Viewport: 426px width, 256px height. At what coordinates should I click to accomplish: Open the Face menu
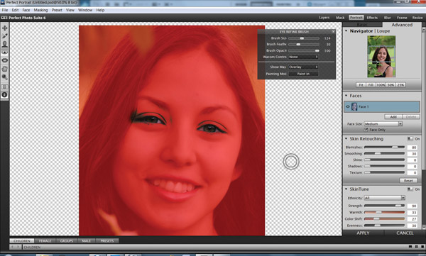[26, 10]
